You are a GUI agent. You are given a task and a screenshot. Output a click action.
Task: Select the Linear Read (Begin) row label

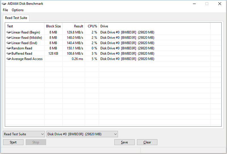(x=26, y=32)
